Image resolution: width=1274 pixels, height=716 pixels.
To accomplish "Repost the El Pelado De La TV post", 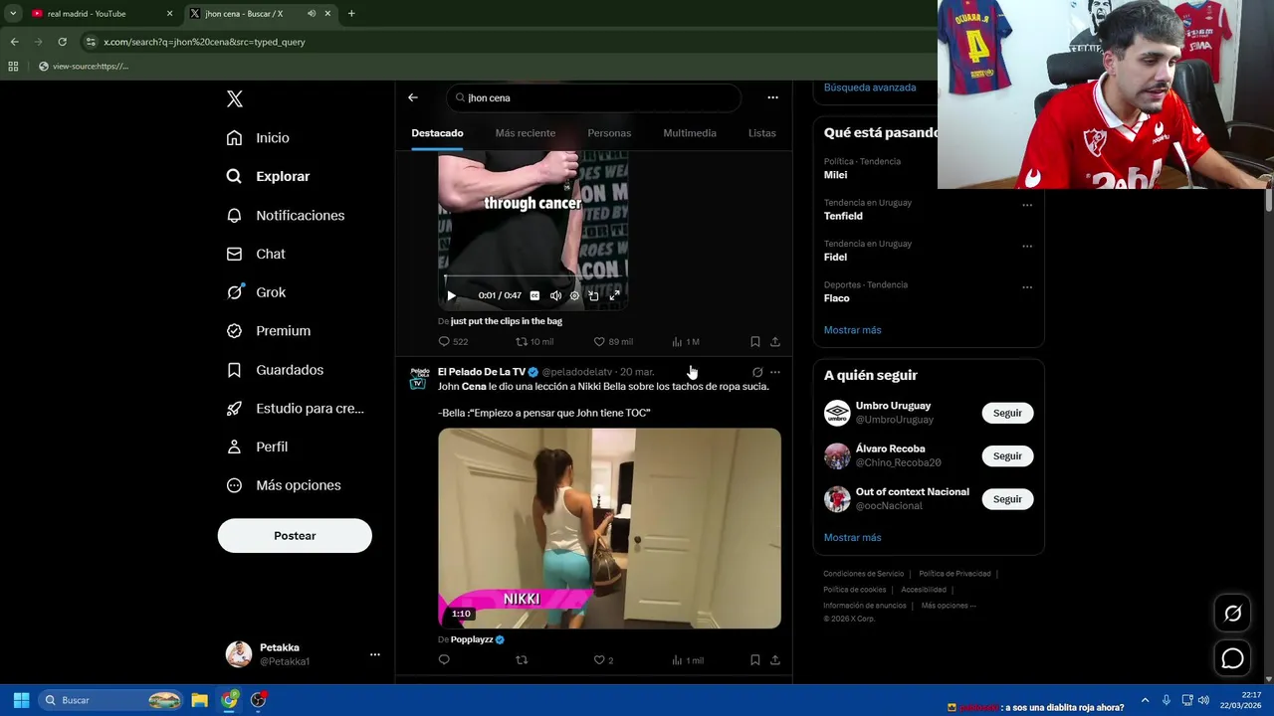I will pos(522,660).
